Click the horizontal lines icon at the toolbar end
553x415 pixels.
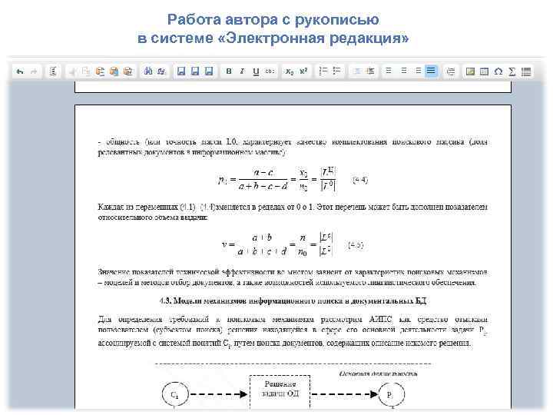[526, 71]
